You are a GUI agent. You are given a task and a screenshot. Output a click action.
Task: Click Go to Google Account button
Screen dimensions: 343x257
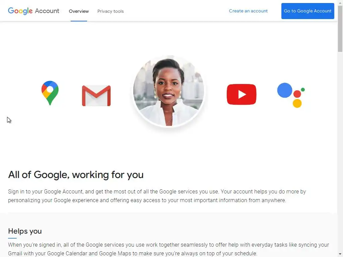pyautogui.click(x=307, y=11)
